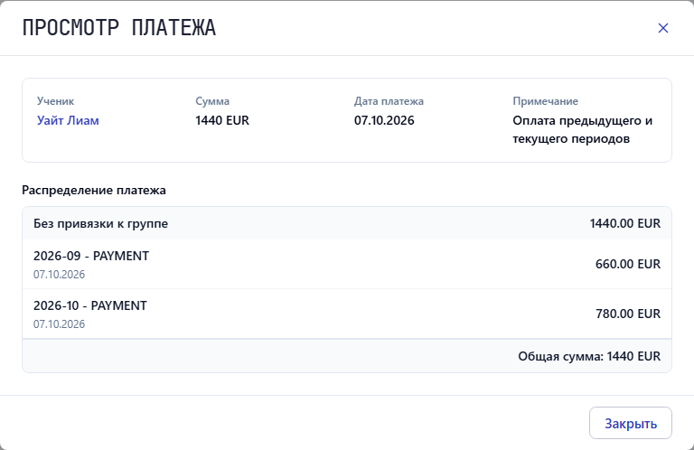
Task: Select the amount value 1440 EUR
Action: (x=222, y=120)
